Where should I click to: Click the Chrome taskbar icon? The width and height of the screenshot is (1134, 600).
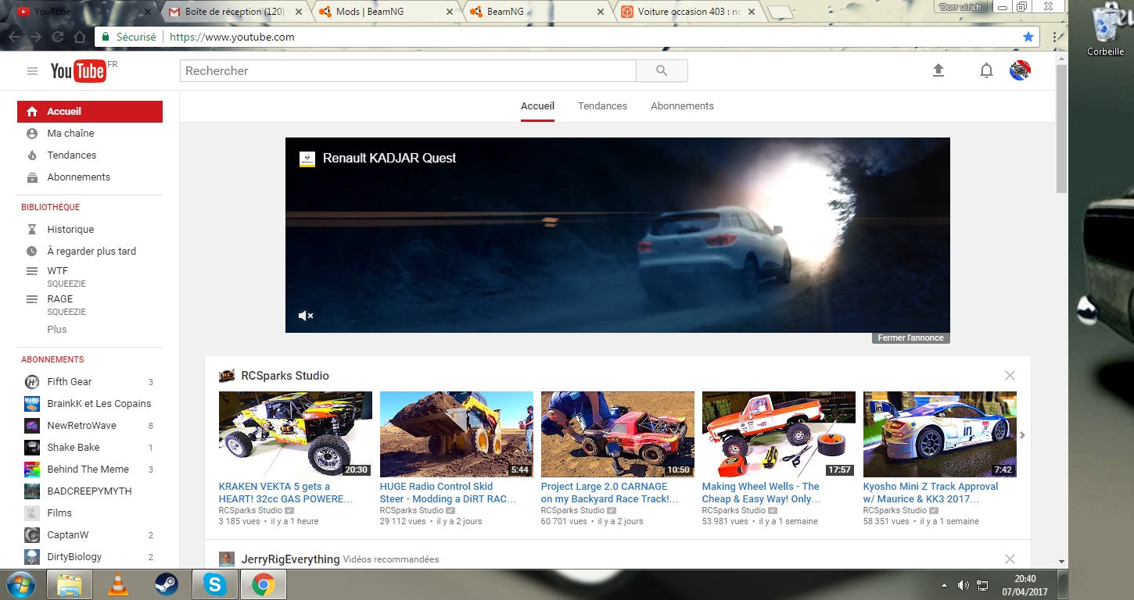coord(263,584)
